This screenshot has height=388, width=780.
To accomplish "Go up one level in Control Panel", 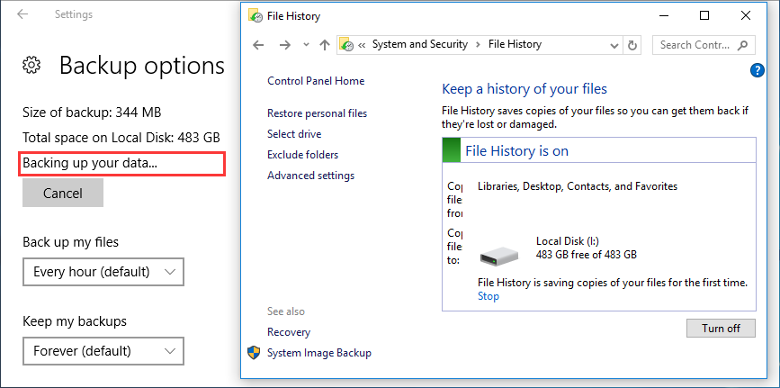I will pos(325,45).
